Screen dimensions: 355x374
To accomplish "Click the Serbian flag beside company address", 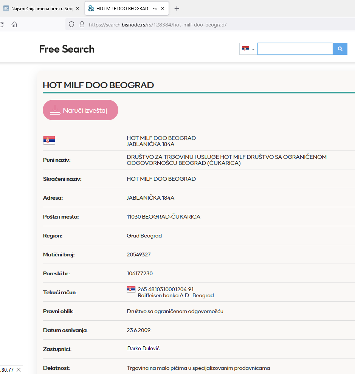I will click(49, 140).
